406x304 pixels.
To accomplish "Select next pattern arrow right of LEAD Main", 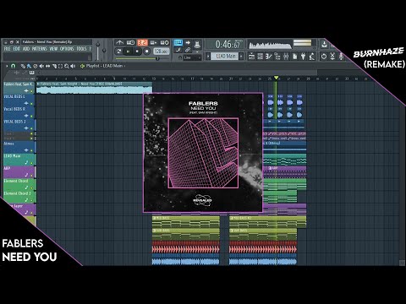I will [241, 57].
